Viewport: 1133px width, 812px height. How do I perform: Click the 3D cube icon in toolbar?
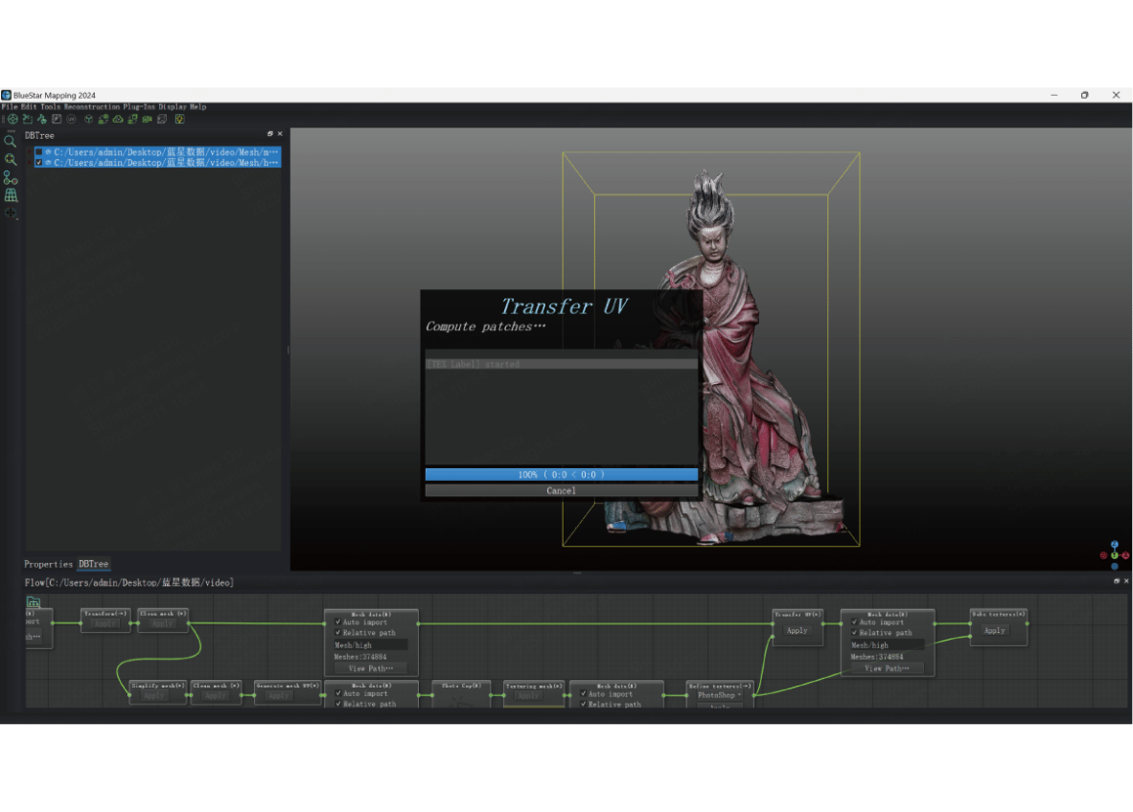click(88, 119)
